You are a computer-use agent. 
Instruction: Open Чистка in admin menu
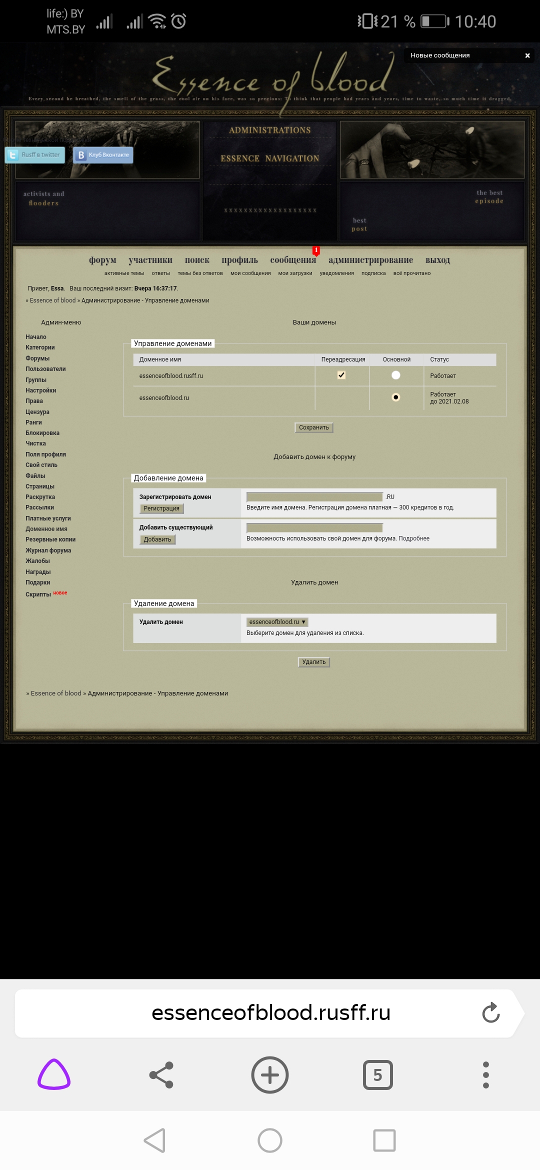click(35, 443)
